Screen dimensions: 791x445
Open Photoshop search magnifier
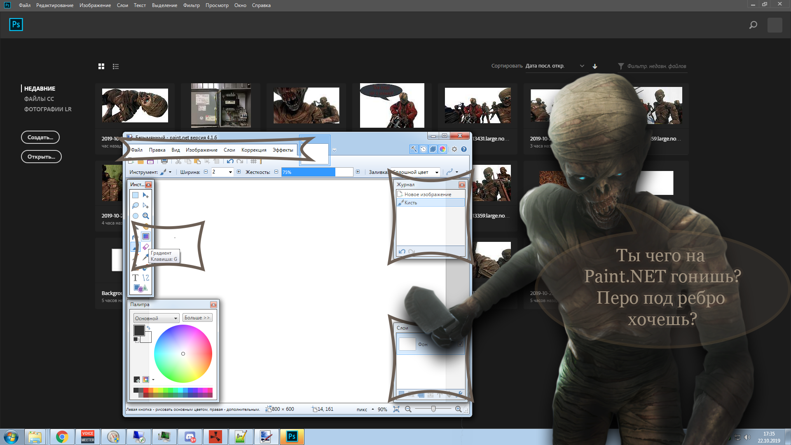pos(753,25)
